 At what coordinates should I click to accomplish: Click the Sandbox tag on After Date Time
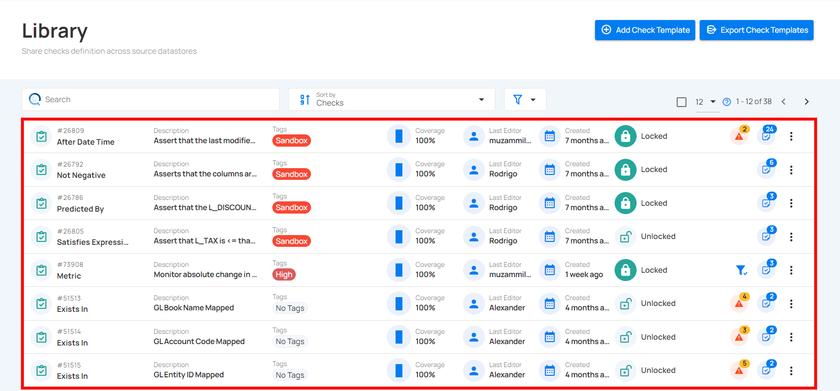(291, 141)
